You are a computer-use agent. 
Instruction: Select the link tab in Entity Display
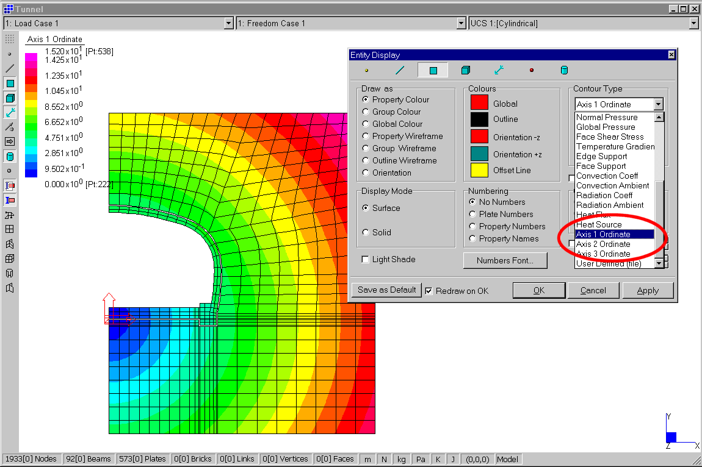499,70
